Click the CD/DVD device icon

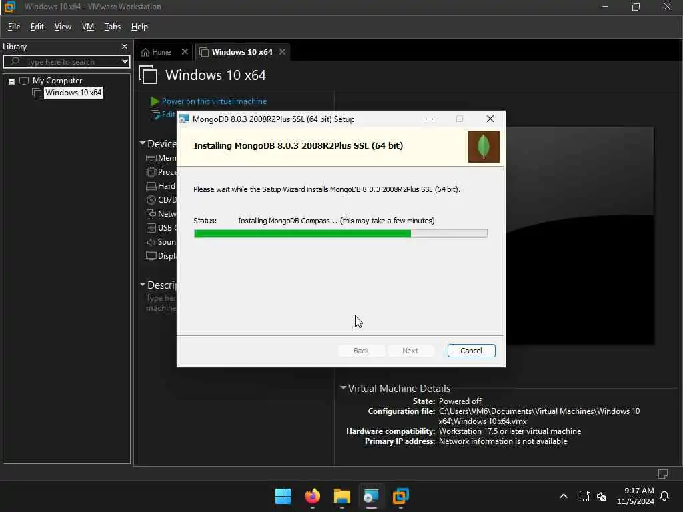coord(151,200)
